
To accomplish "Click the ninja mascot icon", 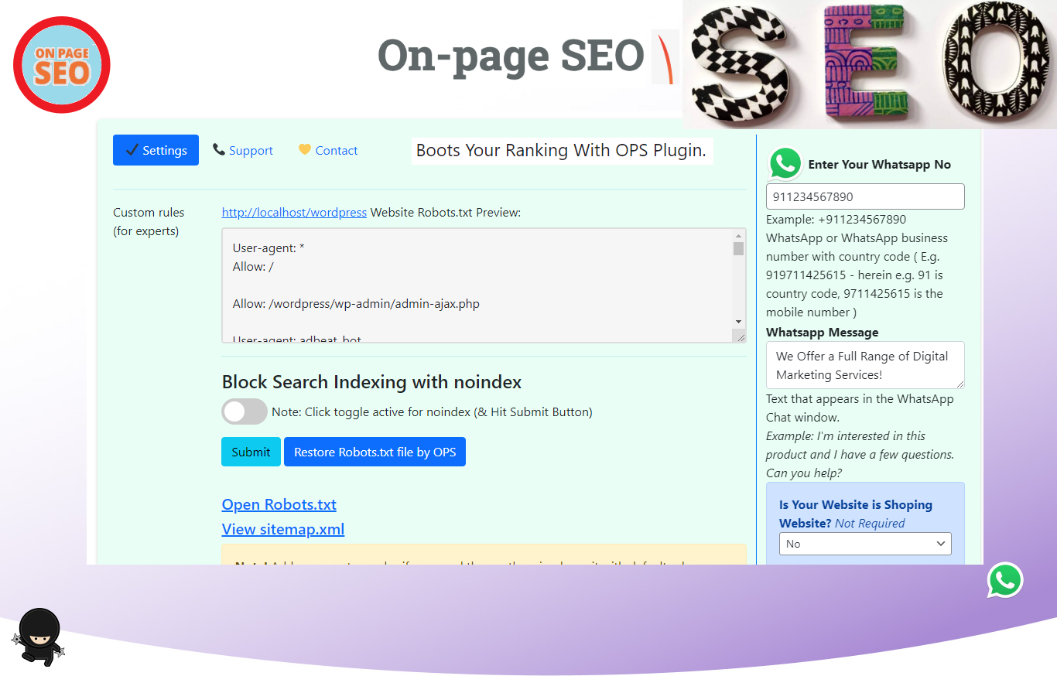I will (39, 637).
